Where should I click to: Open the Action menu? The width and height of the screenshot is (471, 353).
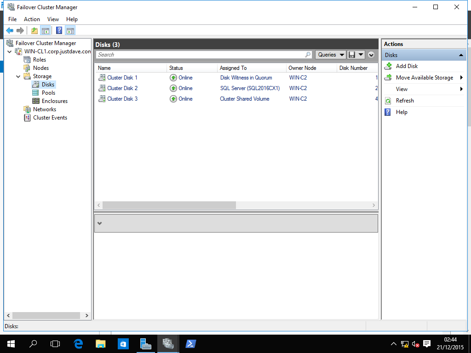pyautogui.click(x=32, y=19)
